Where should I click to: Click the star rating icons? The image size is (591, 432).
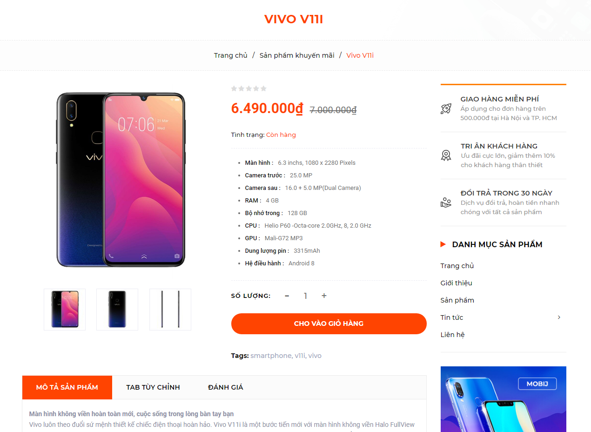249,88
